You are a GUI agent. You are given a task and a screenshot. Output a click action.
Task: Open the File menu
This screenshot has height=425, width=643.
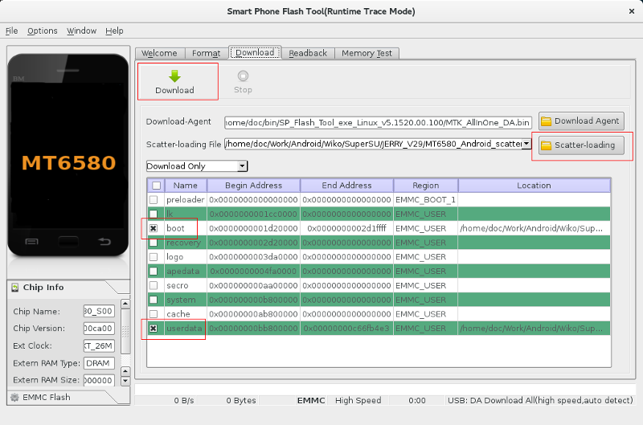(x=11, y=31)
